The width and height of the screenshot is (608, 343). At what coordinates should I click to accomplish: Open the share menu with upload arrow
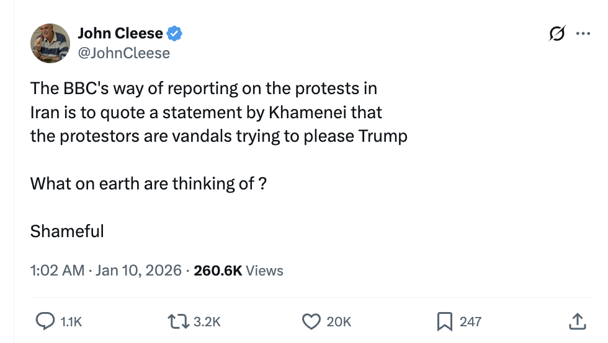pyautogui.click(x=576, y=321)
